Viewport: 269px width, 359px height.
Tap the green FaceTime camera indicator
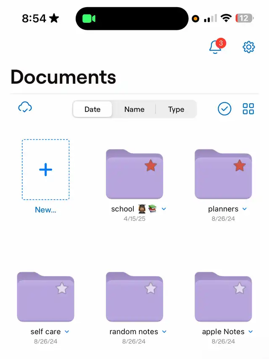pos(89,19)
